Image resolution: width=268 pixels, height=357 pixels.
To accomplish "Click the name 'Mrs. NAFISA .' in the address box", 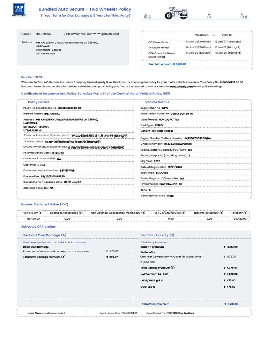I will tap(44, 34).
